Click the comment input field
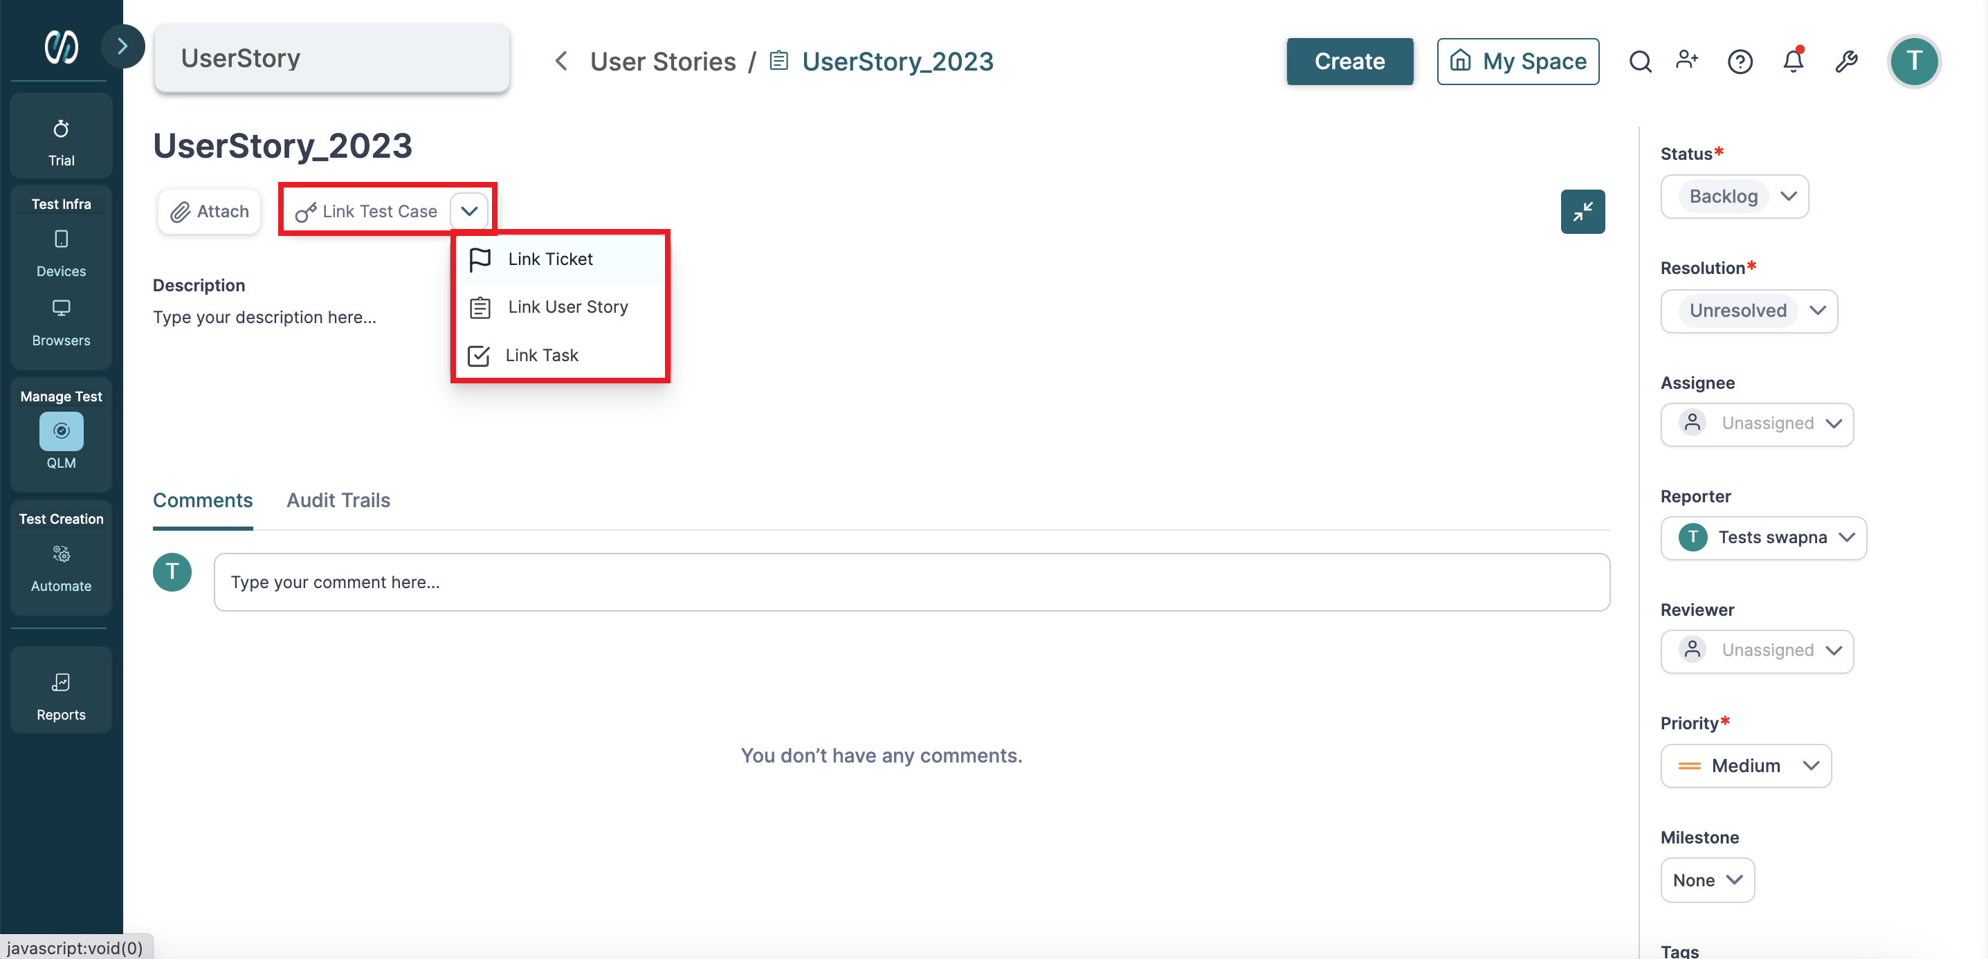1988x959 pixels. (x=912, y=583)
